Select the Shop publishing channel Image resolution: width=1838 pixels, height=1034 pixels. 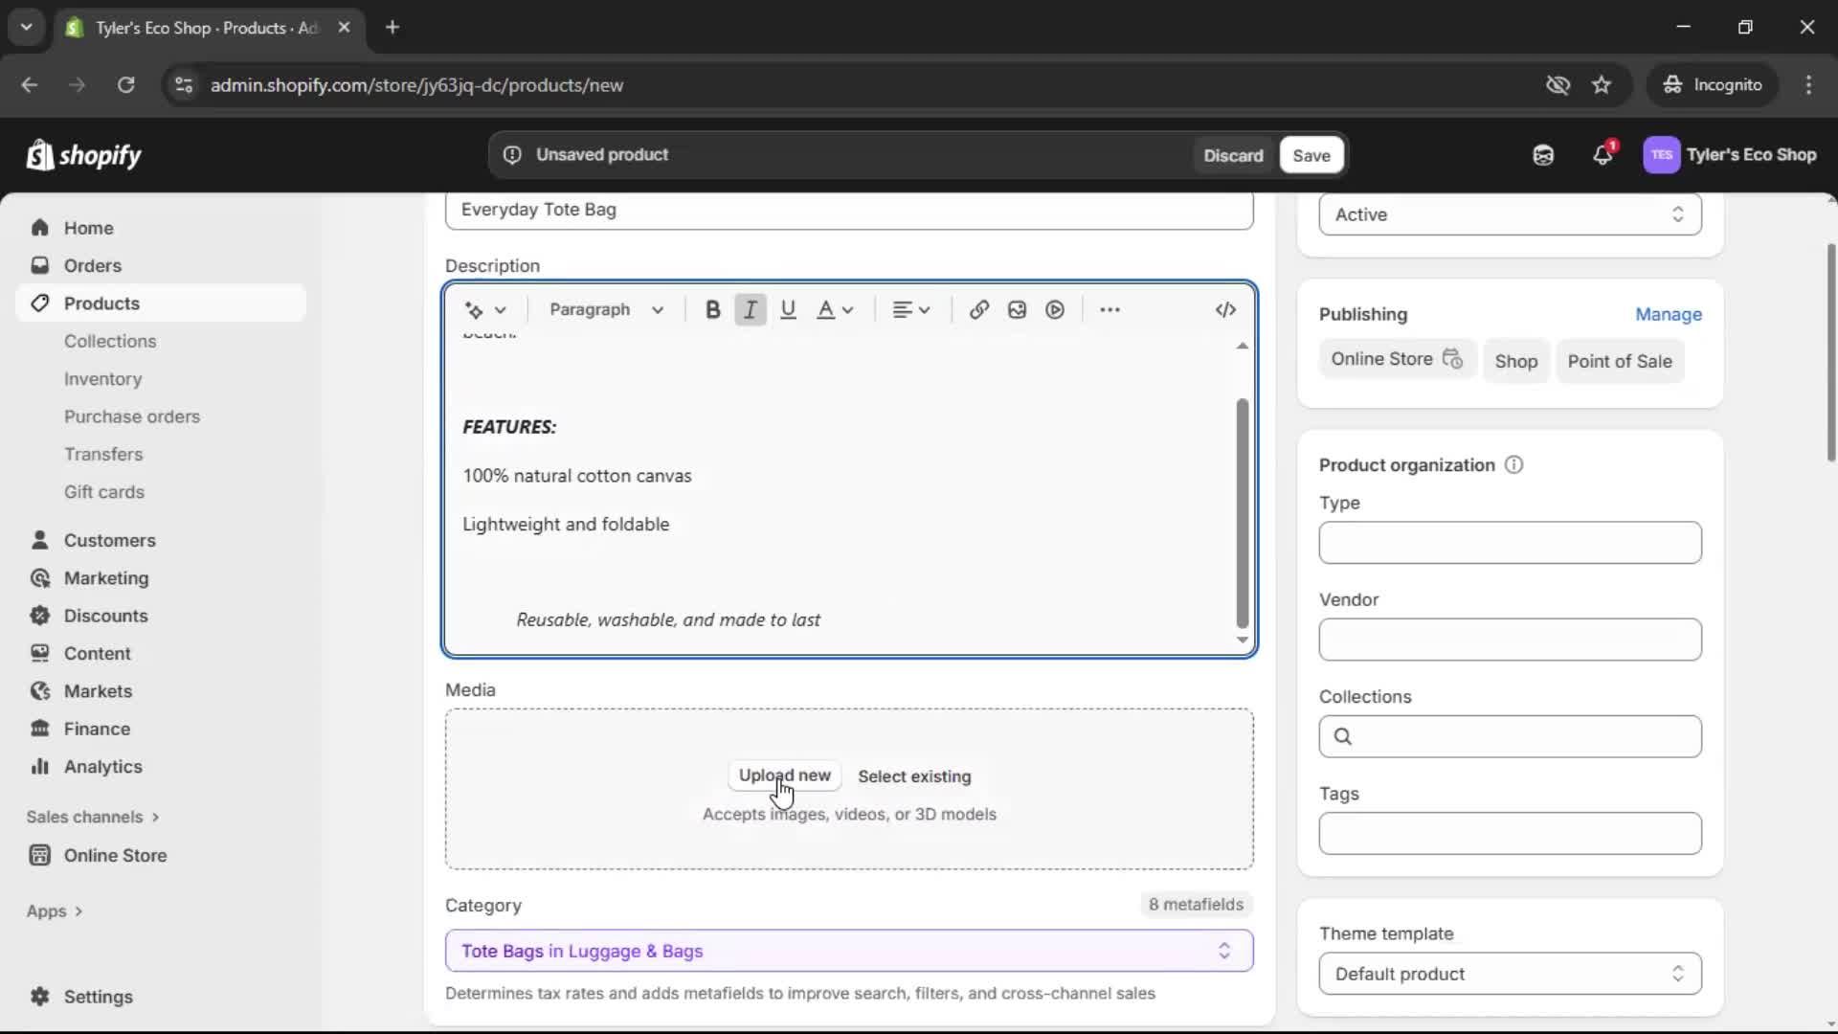coord(1517,361)
